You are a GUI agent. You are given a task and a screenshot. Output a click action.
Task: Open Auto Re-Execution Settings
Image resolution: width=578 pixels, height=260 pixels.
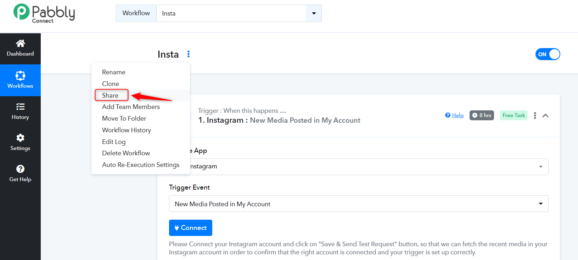[141, 165]
